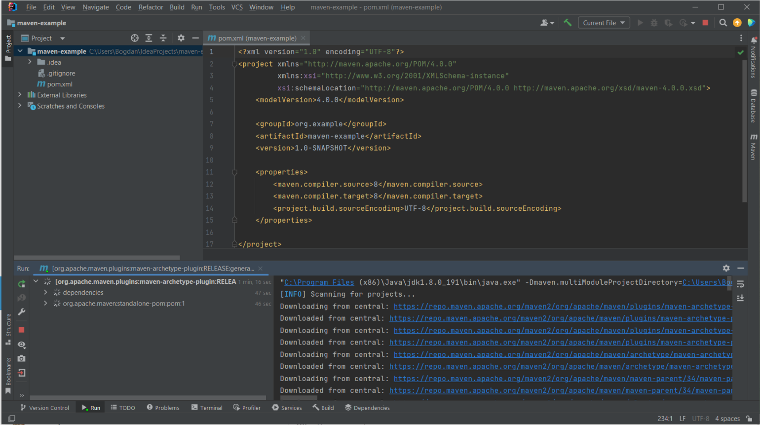
Task: Click the green inspection checkmark
Action: point(740,52)
